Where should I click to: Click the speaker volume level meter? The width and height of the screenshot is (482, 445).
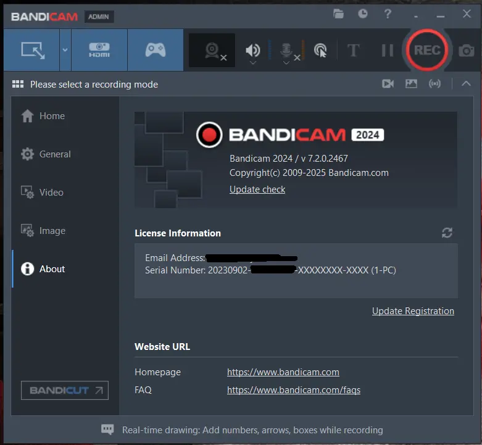pyautogui.click(x=270, y=50)
